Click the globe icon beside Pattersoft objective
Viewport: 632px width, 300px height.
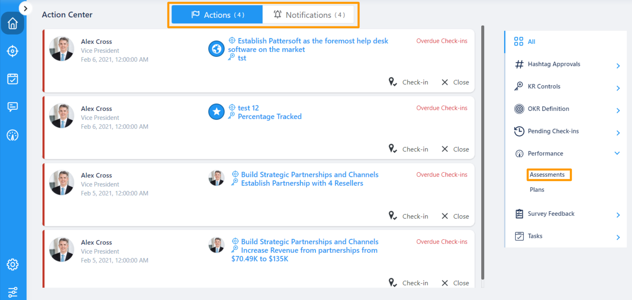pyautogui.click(x=216, y=49)
